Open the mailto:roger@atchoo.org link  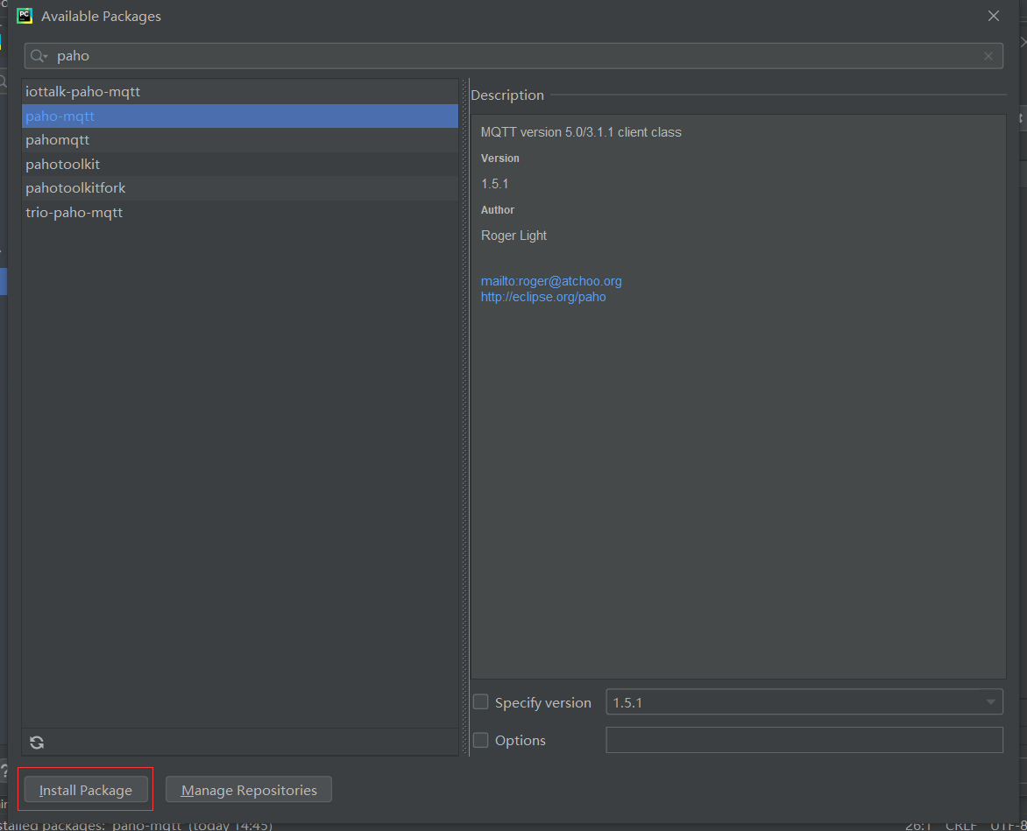[x=551, y=281]
